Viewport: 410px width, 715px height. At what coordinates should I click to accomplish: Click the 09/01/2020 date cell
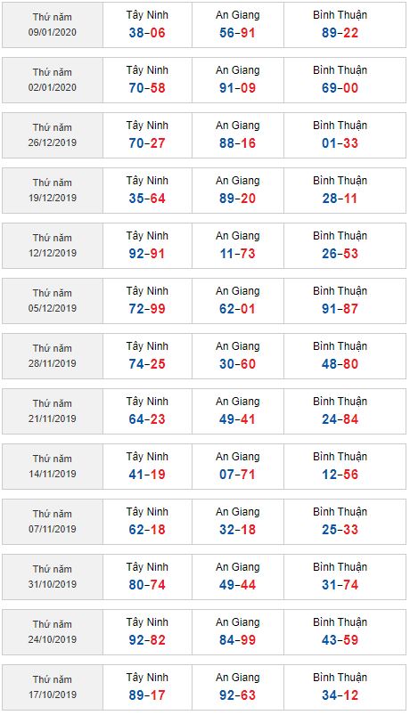tap(53, 25)
